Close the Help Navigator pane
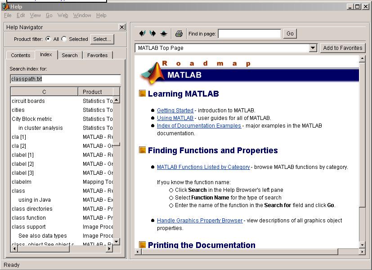This screenshot has height=270, width=372. point(122,27)
